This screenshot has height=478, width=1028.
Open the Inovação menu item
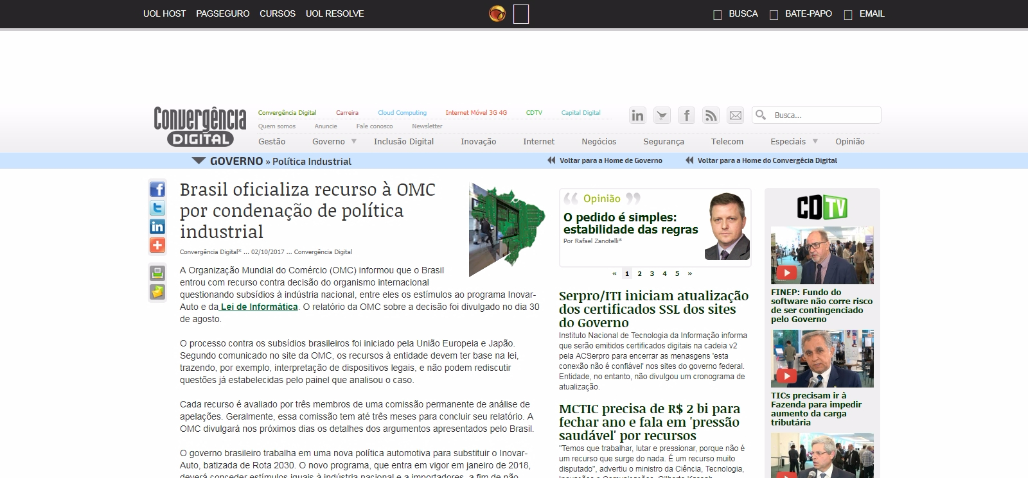pos(478,141)
